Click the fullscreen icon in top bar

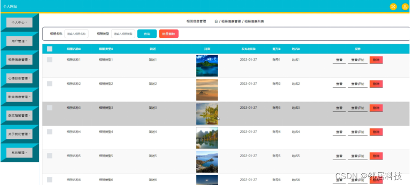click(393, 6)
